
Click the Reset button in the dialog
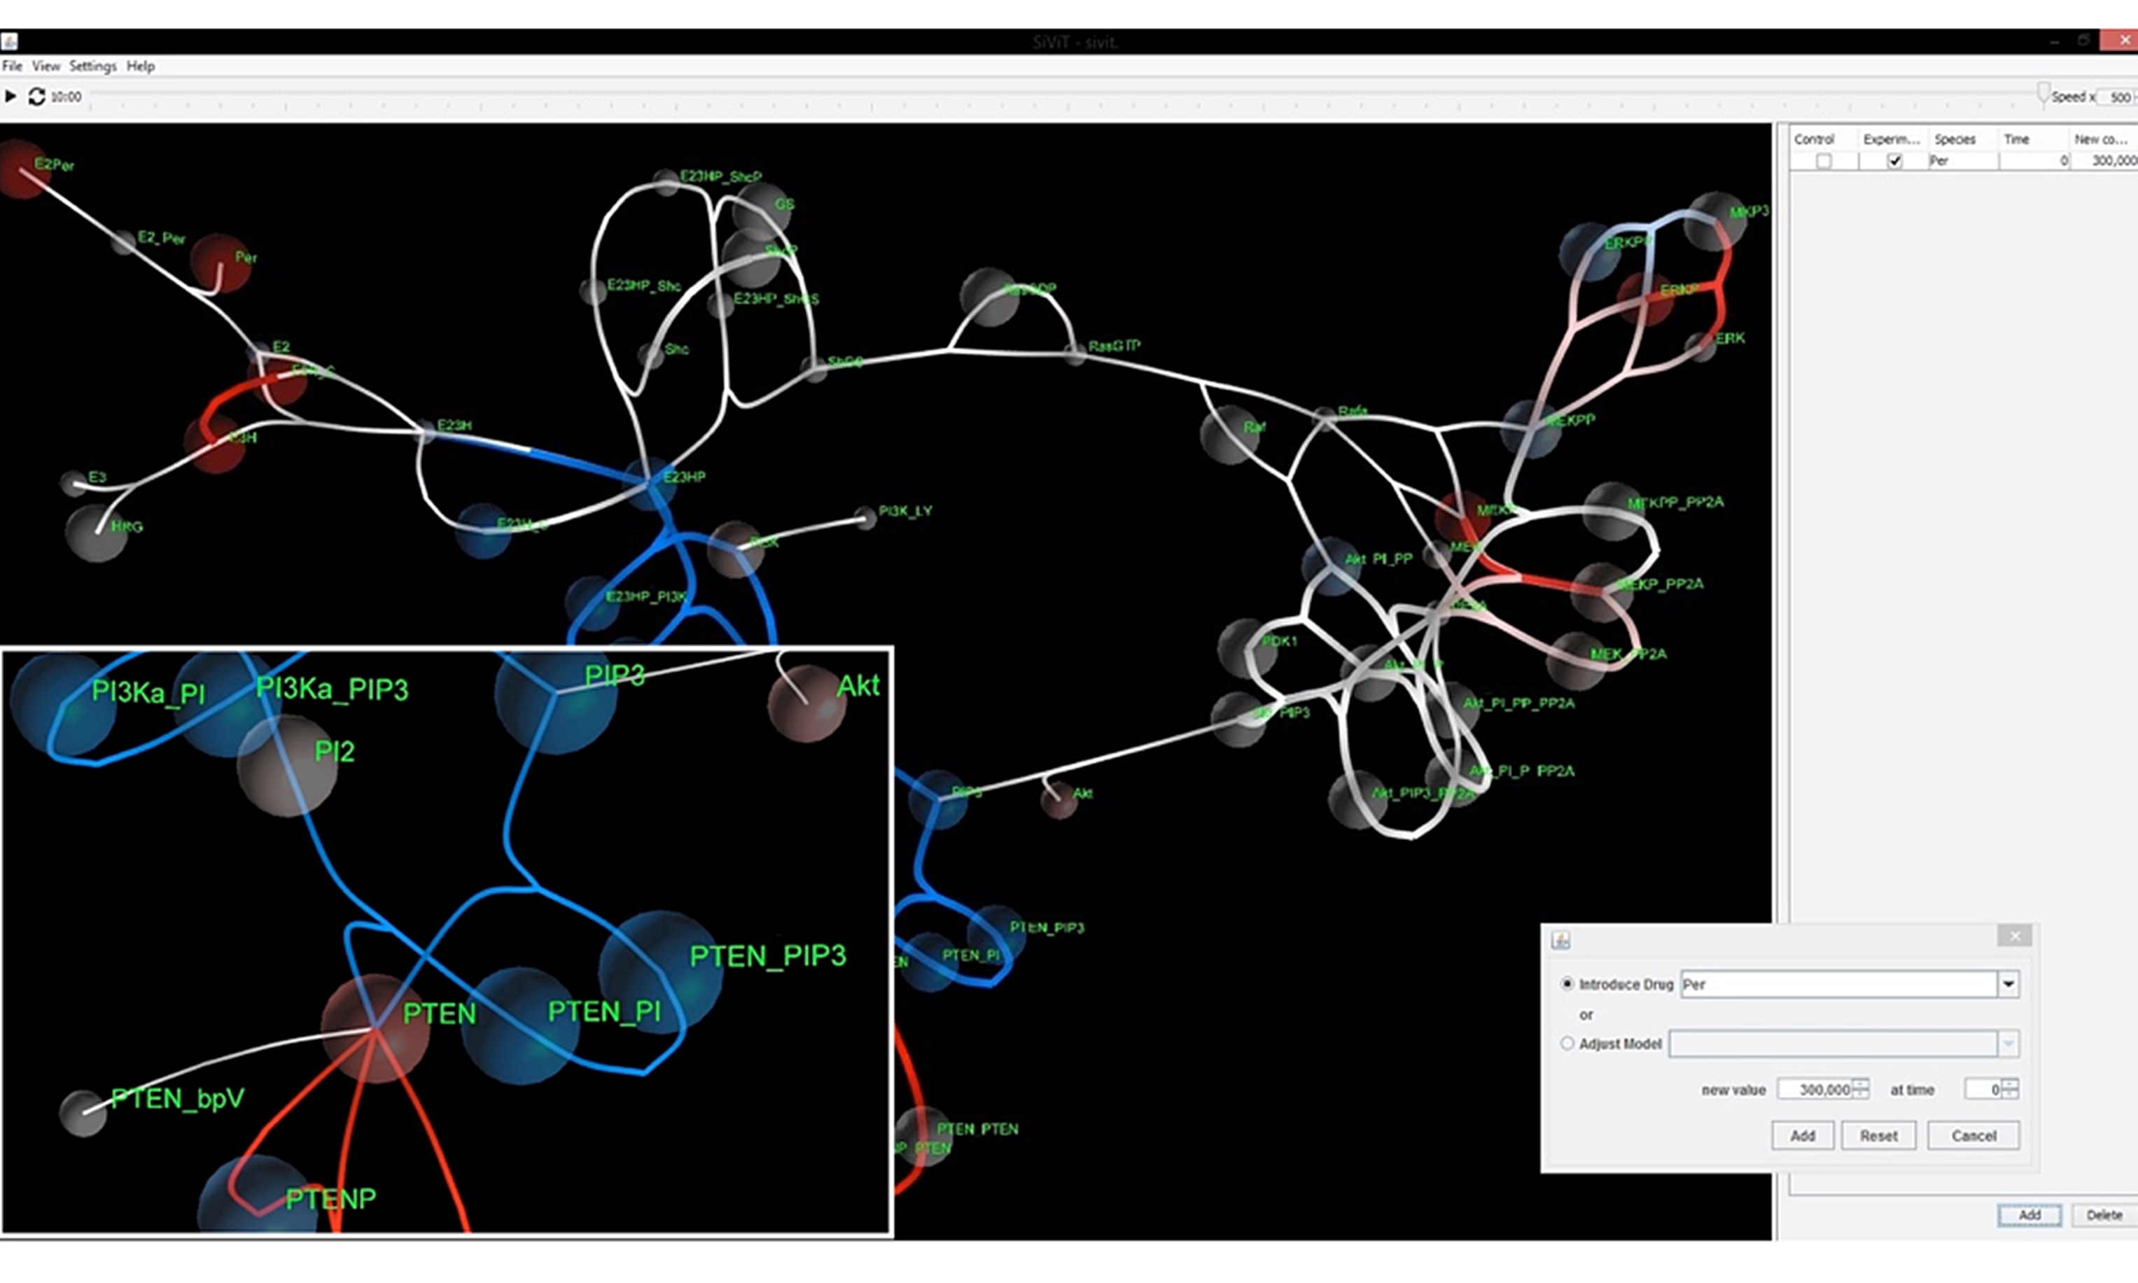pyautogui.click(x=1879, y=1135)
